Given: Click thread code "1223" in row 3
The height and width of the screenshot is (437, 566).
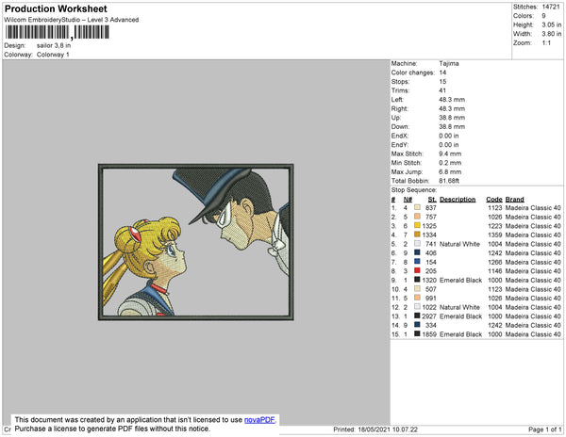Looking at the screenshot, I should coord(495,226).
